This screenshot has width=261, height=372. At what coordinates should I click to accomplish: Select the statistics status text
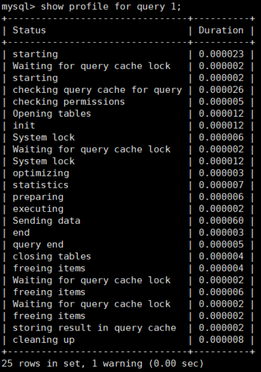tap(40, 185)
